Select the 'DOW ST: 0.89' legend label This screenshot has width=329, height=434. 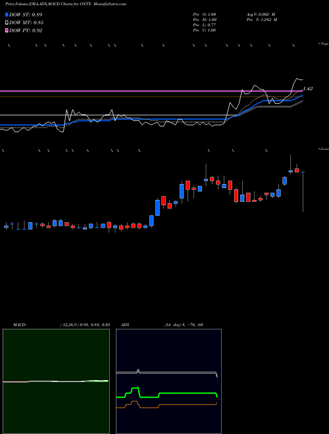click(x=26, y=14)
